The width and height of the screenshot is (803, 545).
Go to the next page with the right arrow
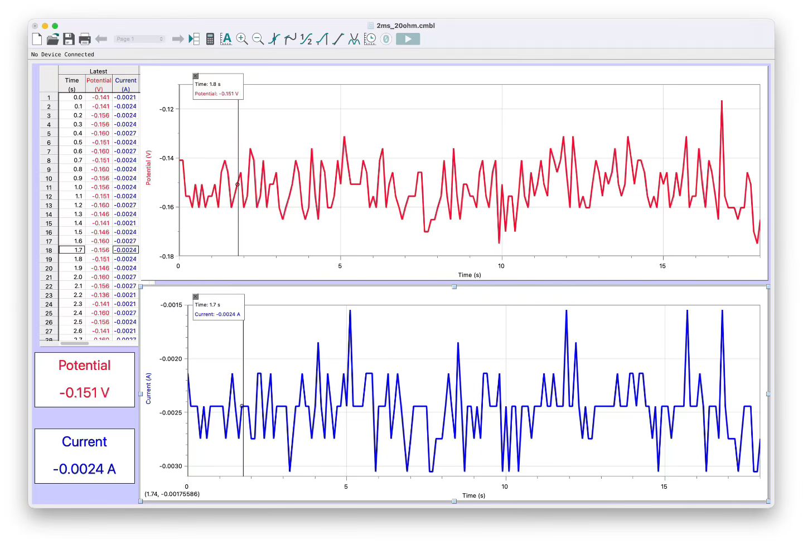178,39
